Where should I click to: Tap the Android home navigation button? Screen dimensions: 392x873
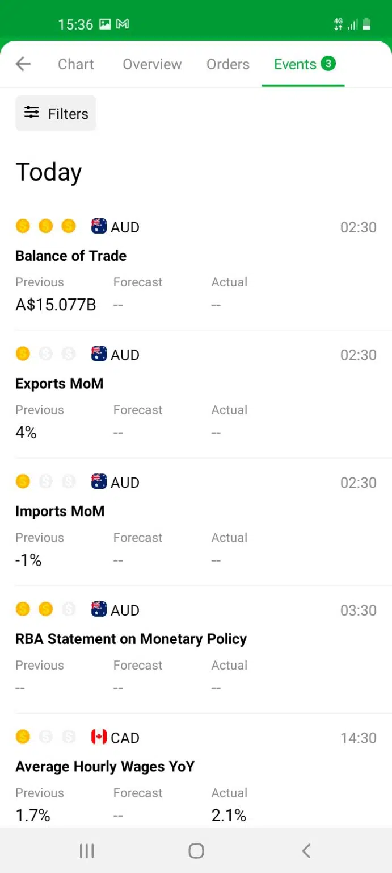[x=196, y=850]
